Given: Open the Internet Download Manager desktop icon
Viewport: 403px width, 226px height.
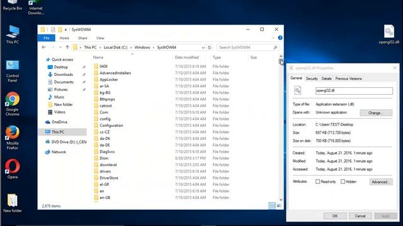Looking at the screenshot, I should coord(36,7).
